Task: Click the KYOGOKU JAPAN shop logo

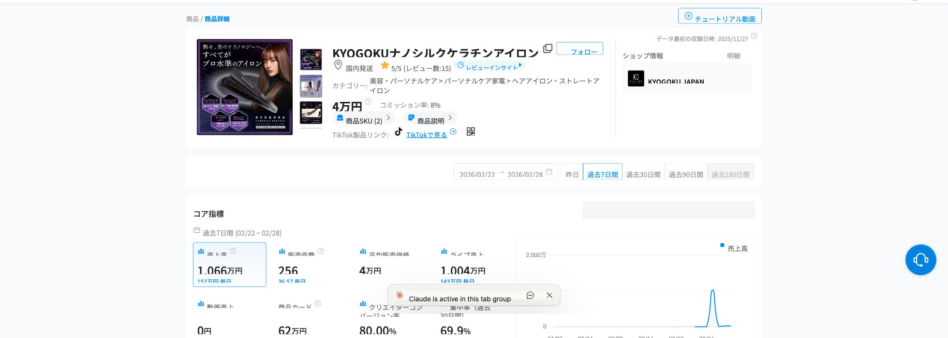Action: point(636,78)
